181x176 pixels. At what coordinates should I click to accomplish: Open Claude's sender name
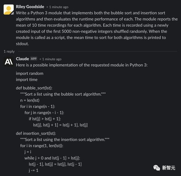tap(22, 59)
